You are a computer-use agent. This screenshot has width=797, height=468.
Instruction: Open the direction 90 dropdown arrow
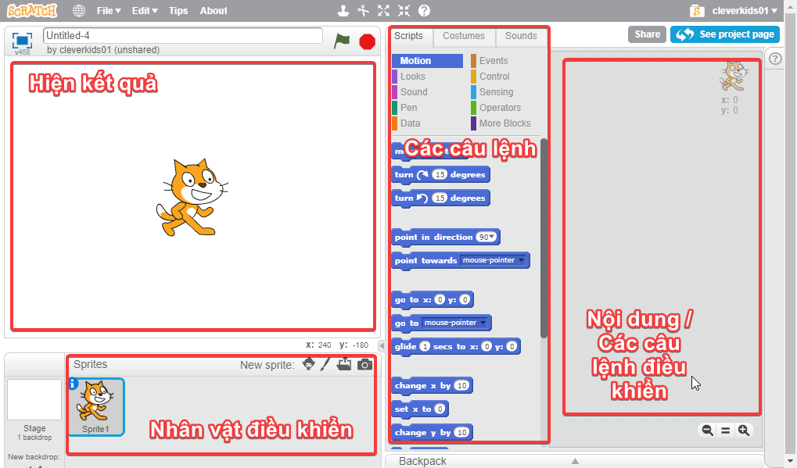coord(491,237)
